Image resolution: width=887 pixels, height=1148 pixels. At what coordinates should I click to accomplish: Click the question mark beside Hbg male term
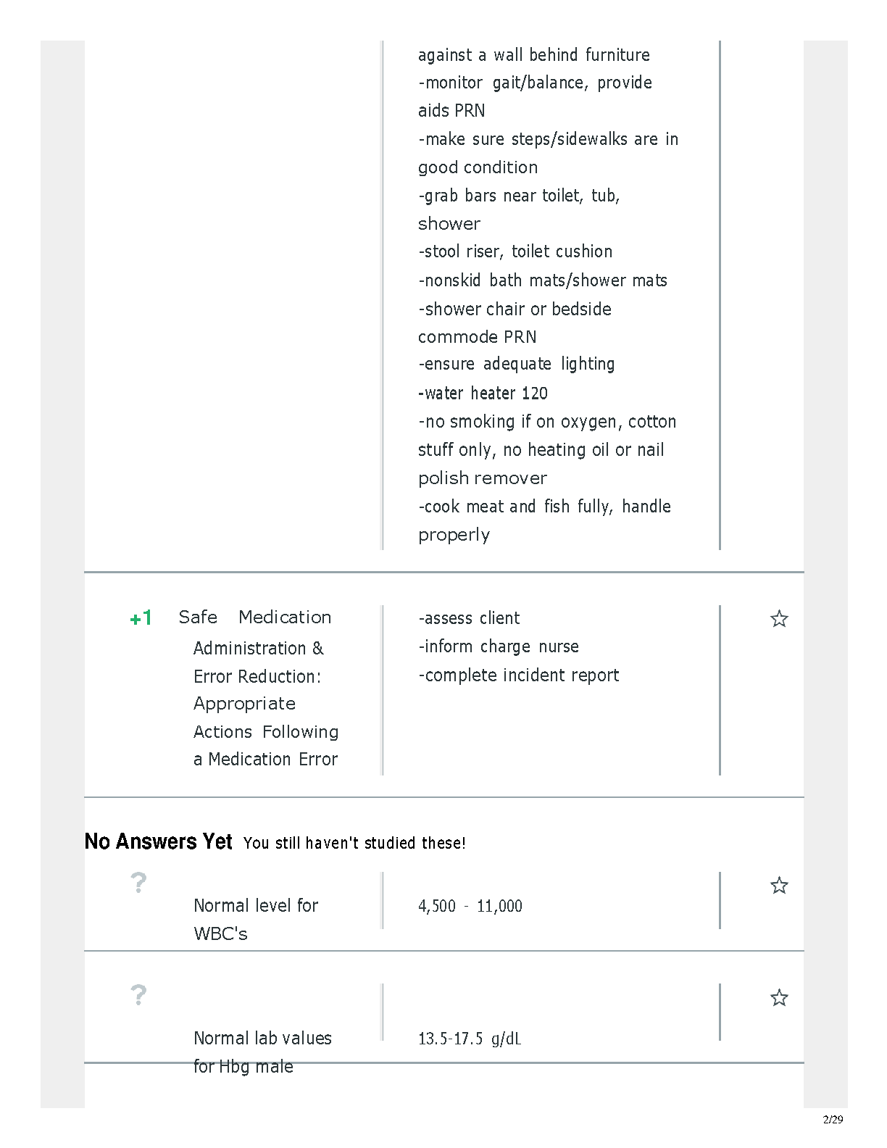138,995
